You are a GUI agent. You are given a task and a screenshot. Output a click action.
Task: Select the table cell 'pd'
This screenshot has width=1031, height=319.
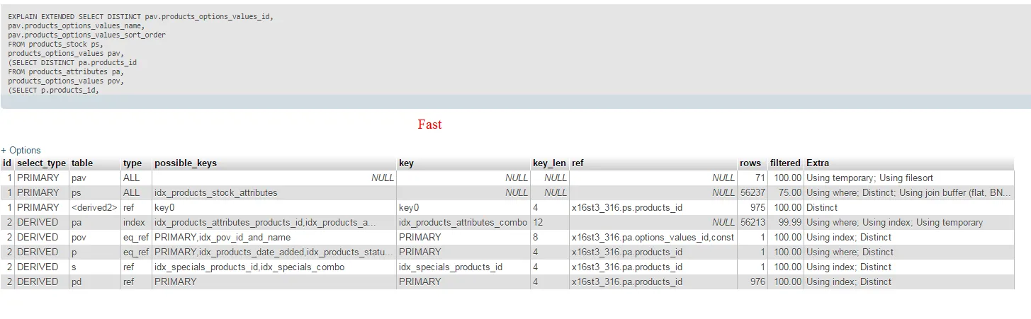[x=95, y=282]
